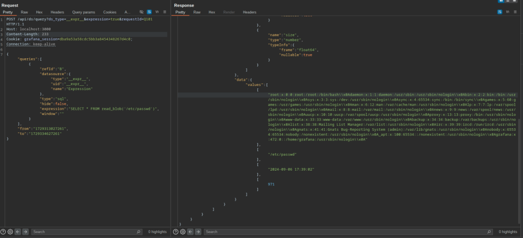The image size is (523, 238).
Task: Click magnifier icon in Request search box
Action: pyautogui.click(x=138, y=232)
